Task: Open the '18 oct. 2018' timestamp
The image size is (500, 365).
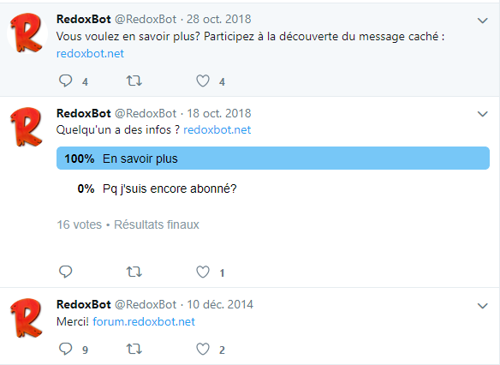Action: (219, 113)
